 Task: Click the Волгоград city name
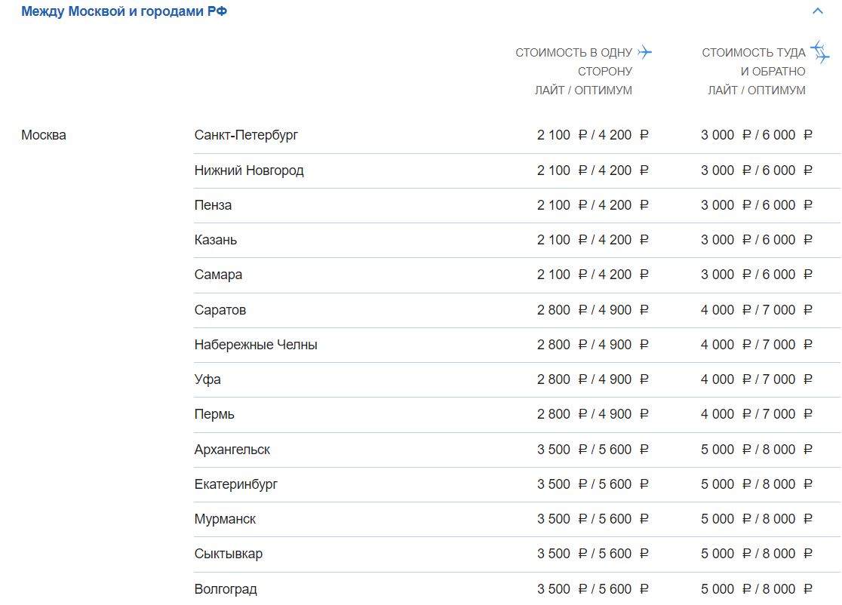click(226, 589)
